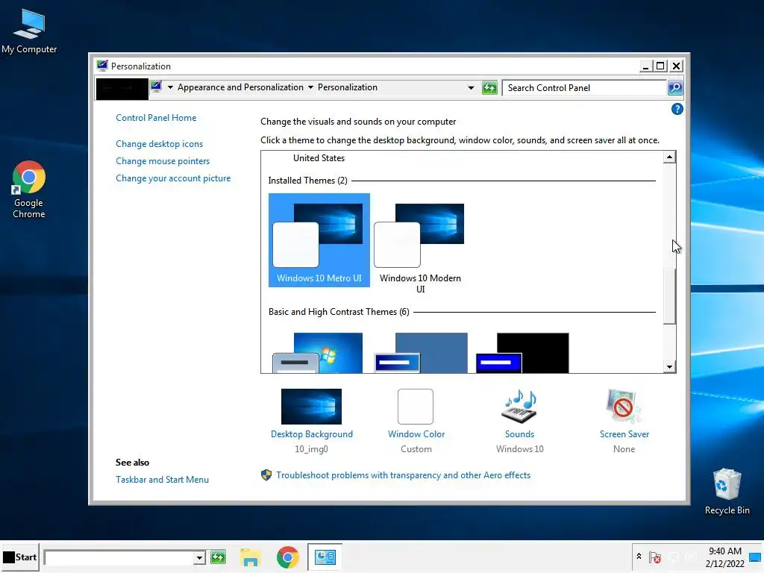Click the search magnifier button
The width and height of the screenshot is (764, 573).
coord(674,88)
